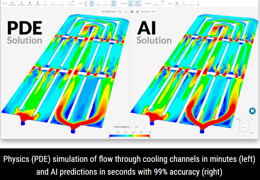
Task: Click the Share icon in toolbar
Action: tap(198, 4)
